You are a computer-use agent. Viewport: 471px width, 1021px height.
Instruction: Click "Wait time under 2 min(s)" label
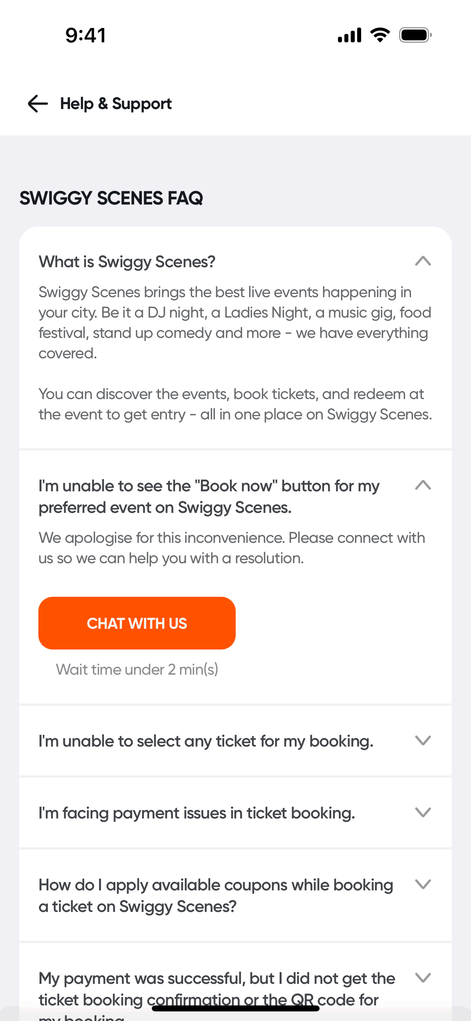click(137, 669)
